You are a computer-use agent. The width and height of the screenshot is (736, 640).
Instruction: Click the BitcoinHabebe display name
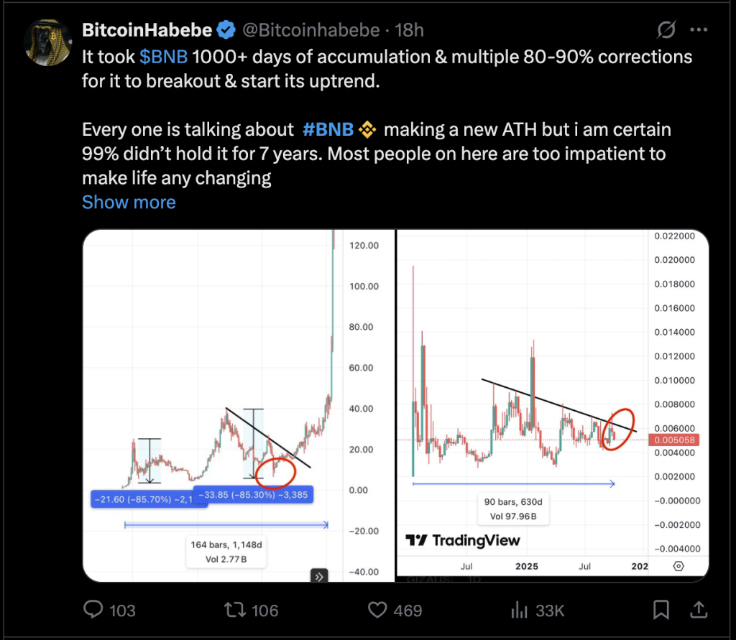147,30
